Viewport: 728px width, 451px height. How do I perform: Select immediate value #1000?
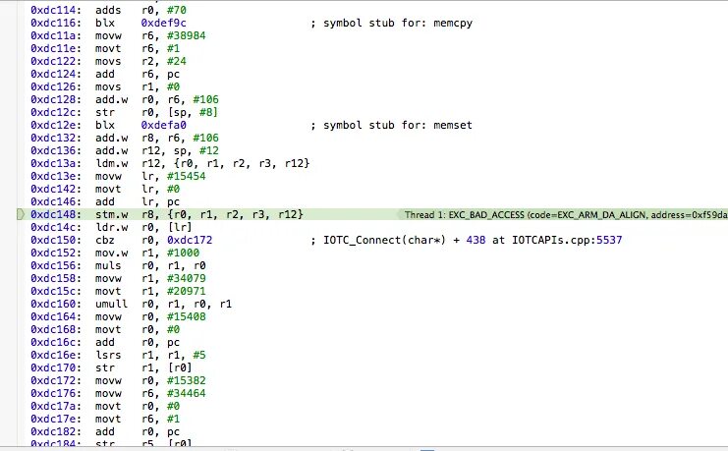point(183,253)
